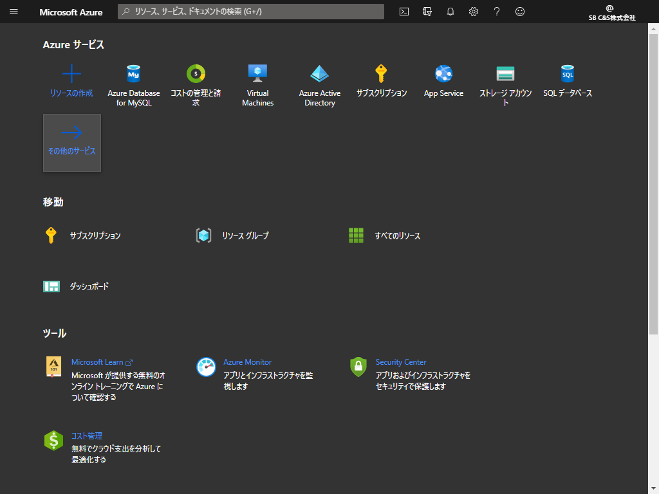Click the plus icon to create a resource

click(x=71, y=74)
